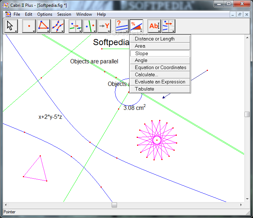Open Calculate... tool

160,75
